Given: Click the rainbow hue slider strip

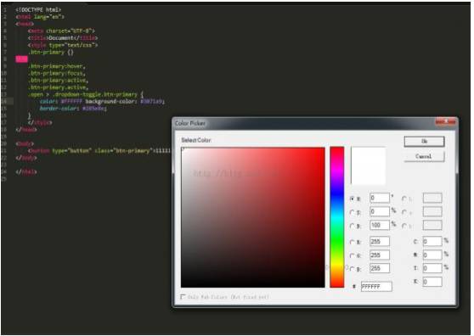Looking at the screenshot, I should tap(336, 217).
